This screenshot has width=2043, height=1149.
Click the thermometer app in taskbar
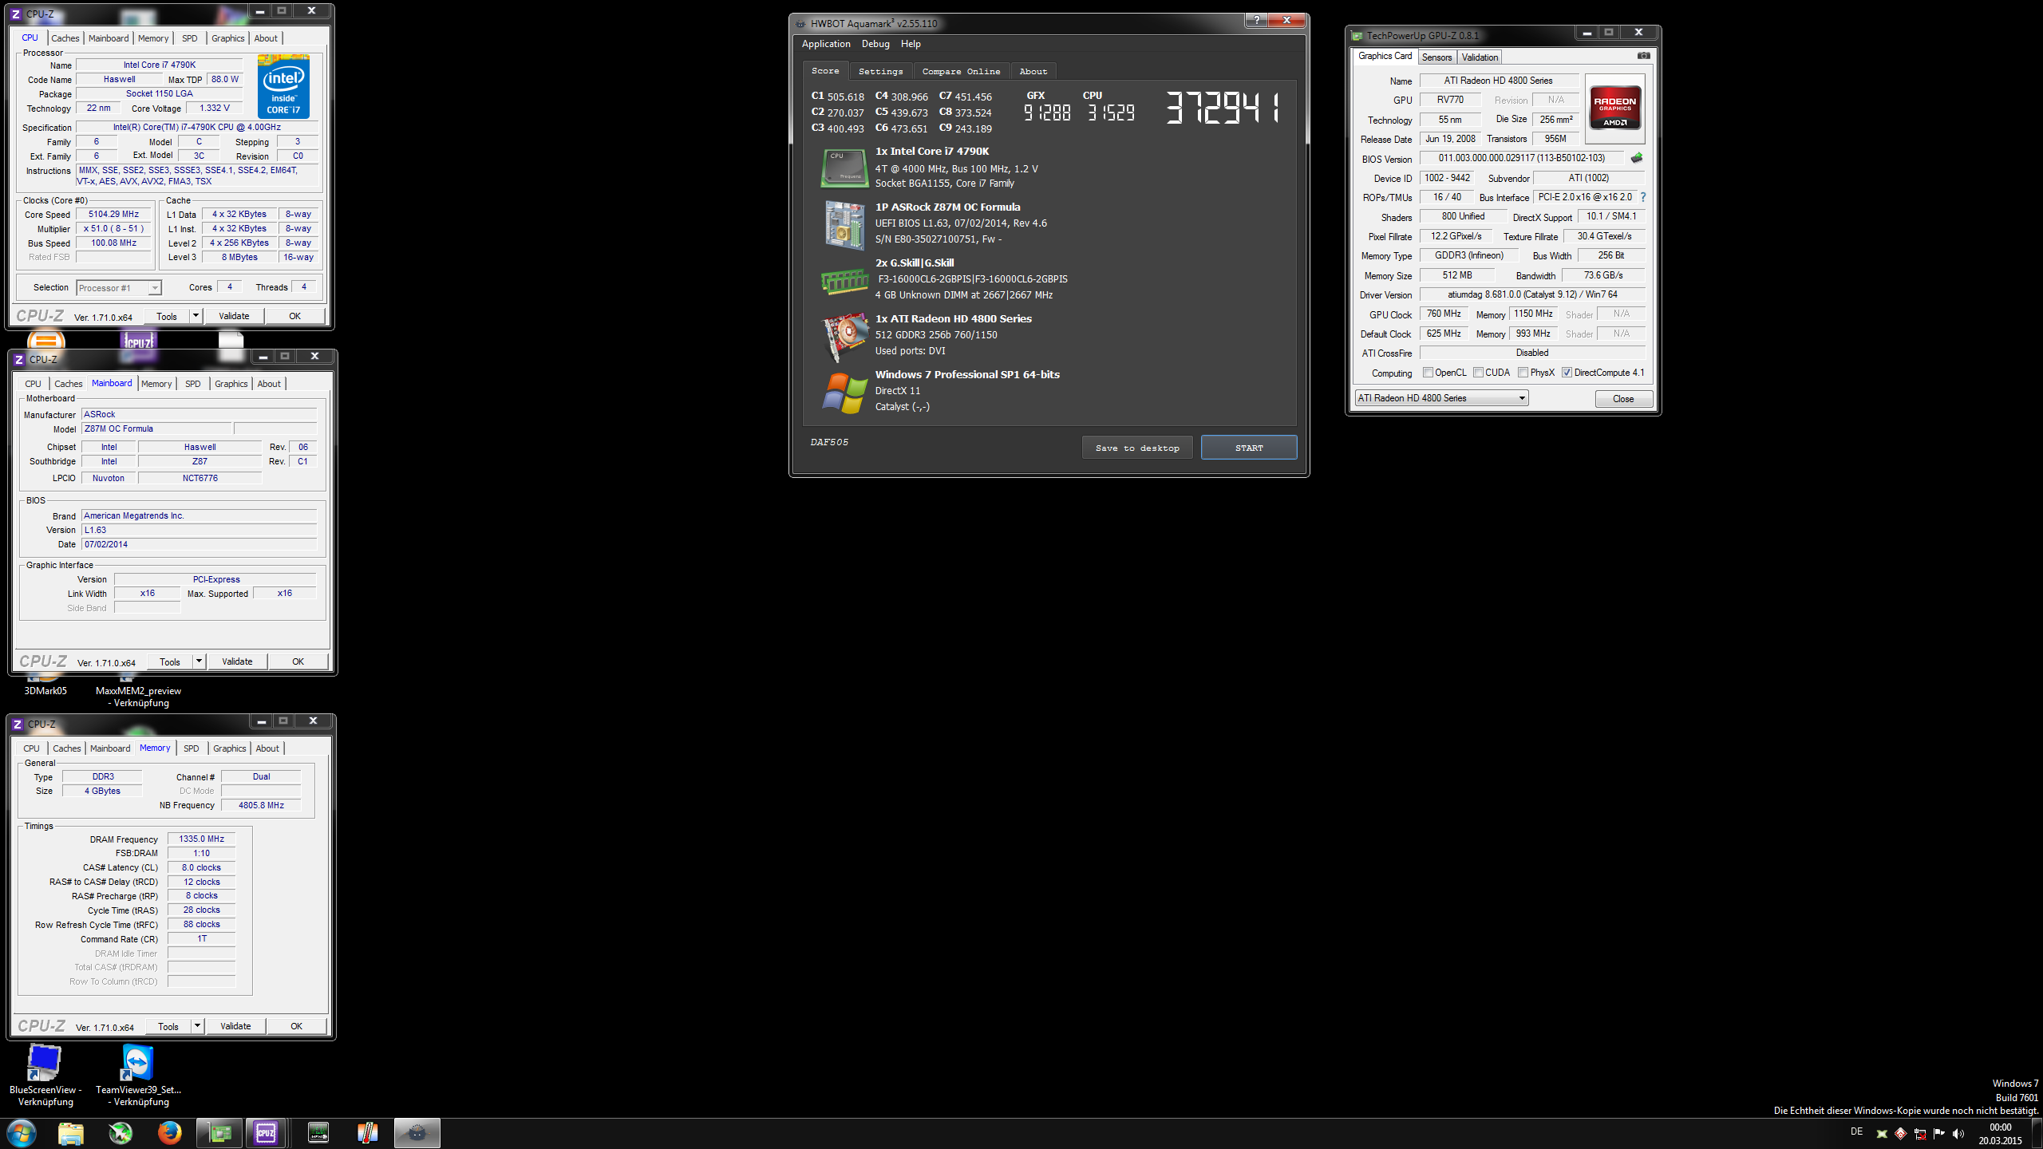pos(367,1133)
